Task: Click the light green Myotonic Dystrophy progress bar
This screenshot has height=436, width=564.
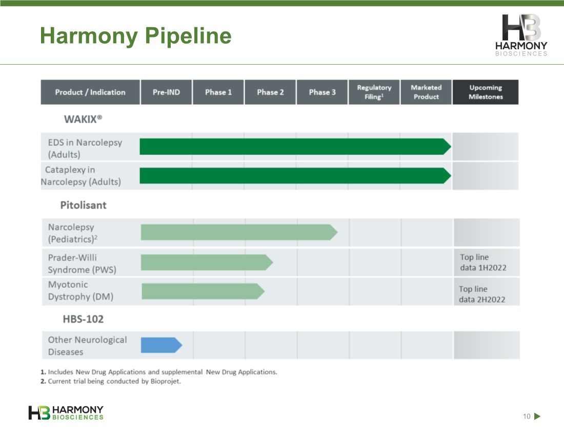Action: [203, 291]
